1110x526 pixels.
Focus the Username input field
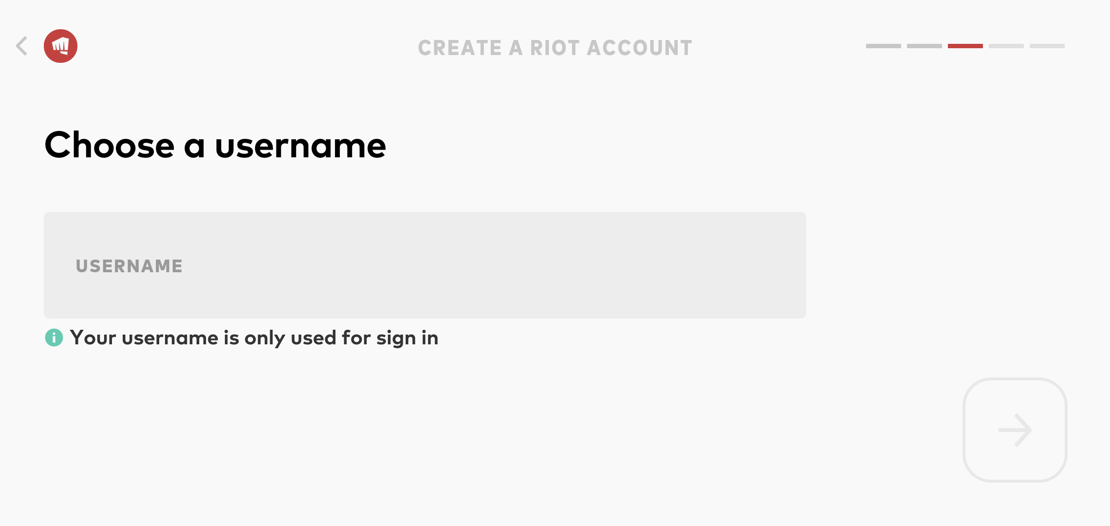pos(425,265)
